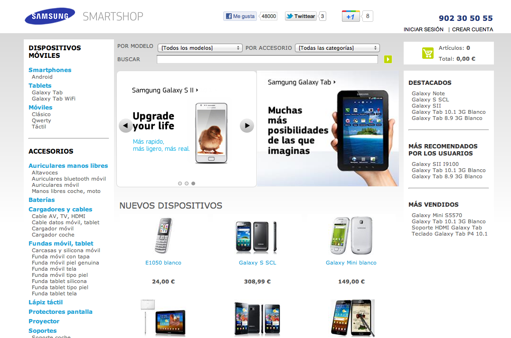Click the Twittear bird button
Screen dimensions: 511x338
pyautogui.click(x=301, y=16)
